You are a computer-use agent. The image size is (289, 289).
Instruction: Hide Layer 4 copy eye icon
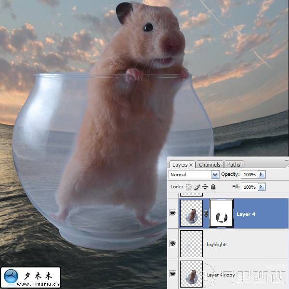click(173, 274)
